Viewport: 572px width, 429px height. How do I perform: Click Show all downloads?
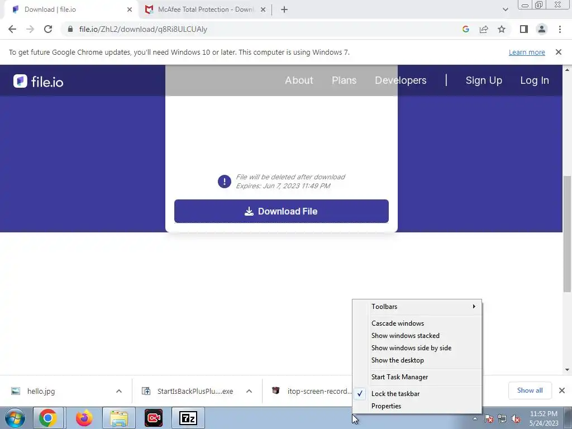tap(530, 390)
